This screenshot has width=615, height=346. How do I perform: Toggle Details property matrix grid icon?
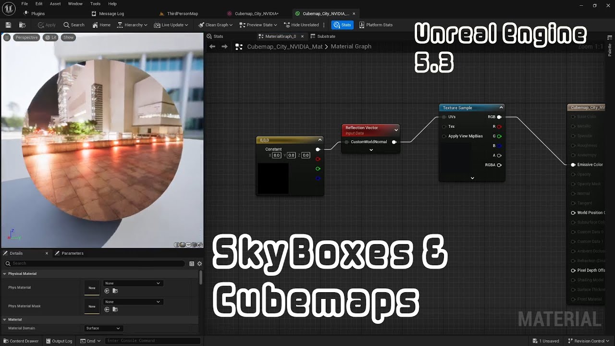point(192,263)
